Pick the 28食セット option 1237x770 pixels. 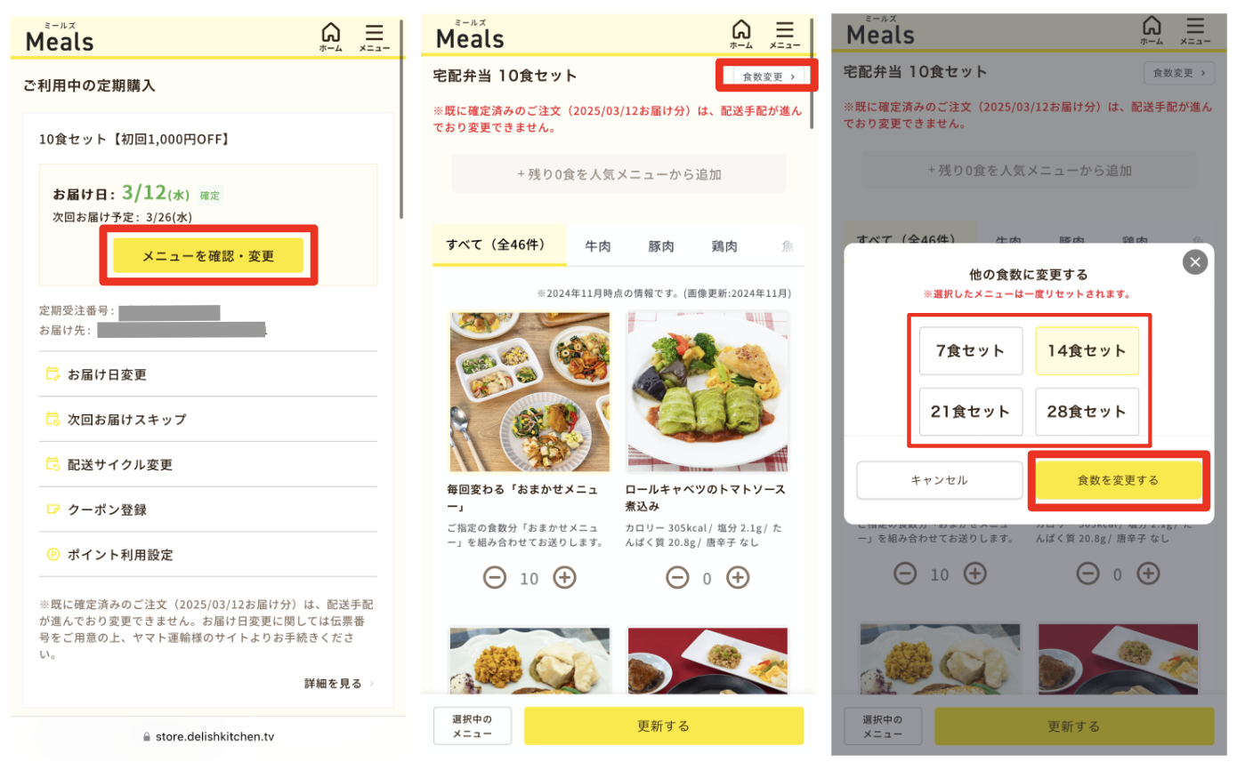[x=1087, y=412]
